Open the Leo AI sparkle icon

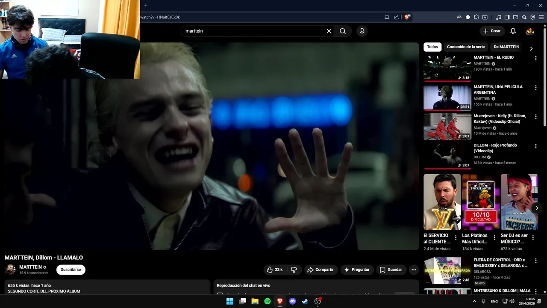coord(524,18)
